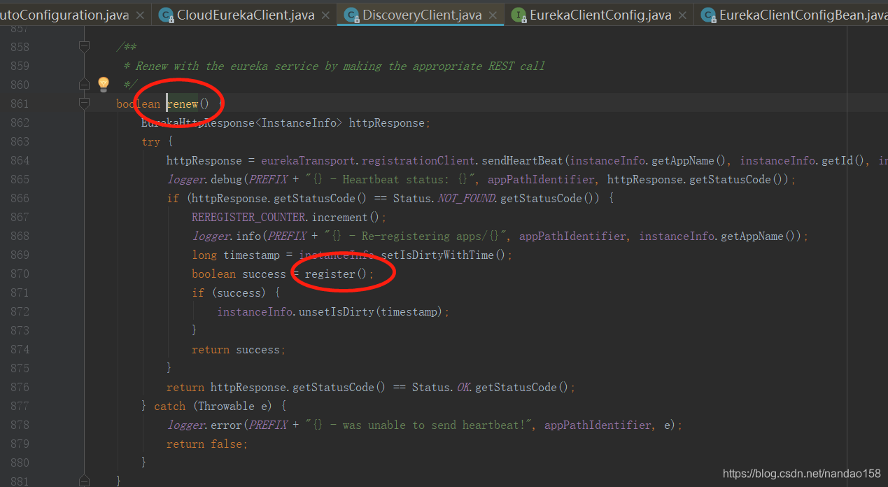Click increment() on line 867
The image size is (888, 487).
[x=346, y=217]
